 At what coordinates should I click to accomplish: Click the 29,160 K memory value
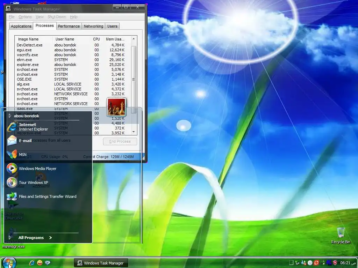coord(117,60)
